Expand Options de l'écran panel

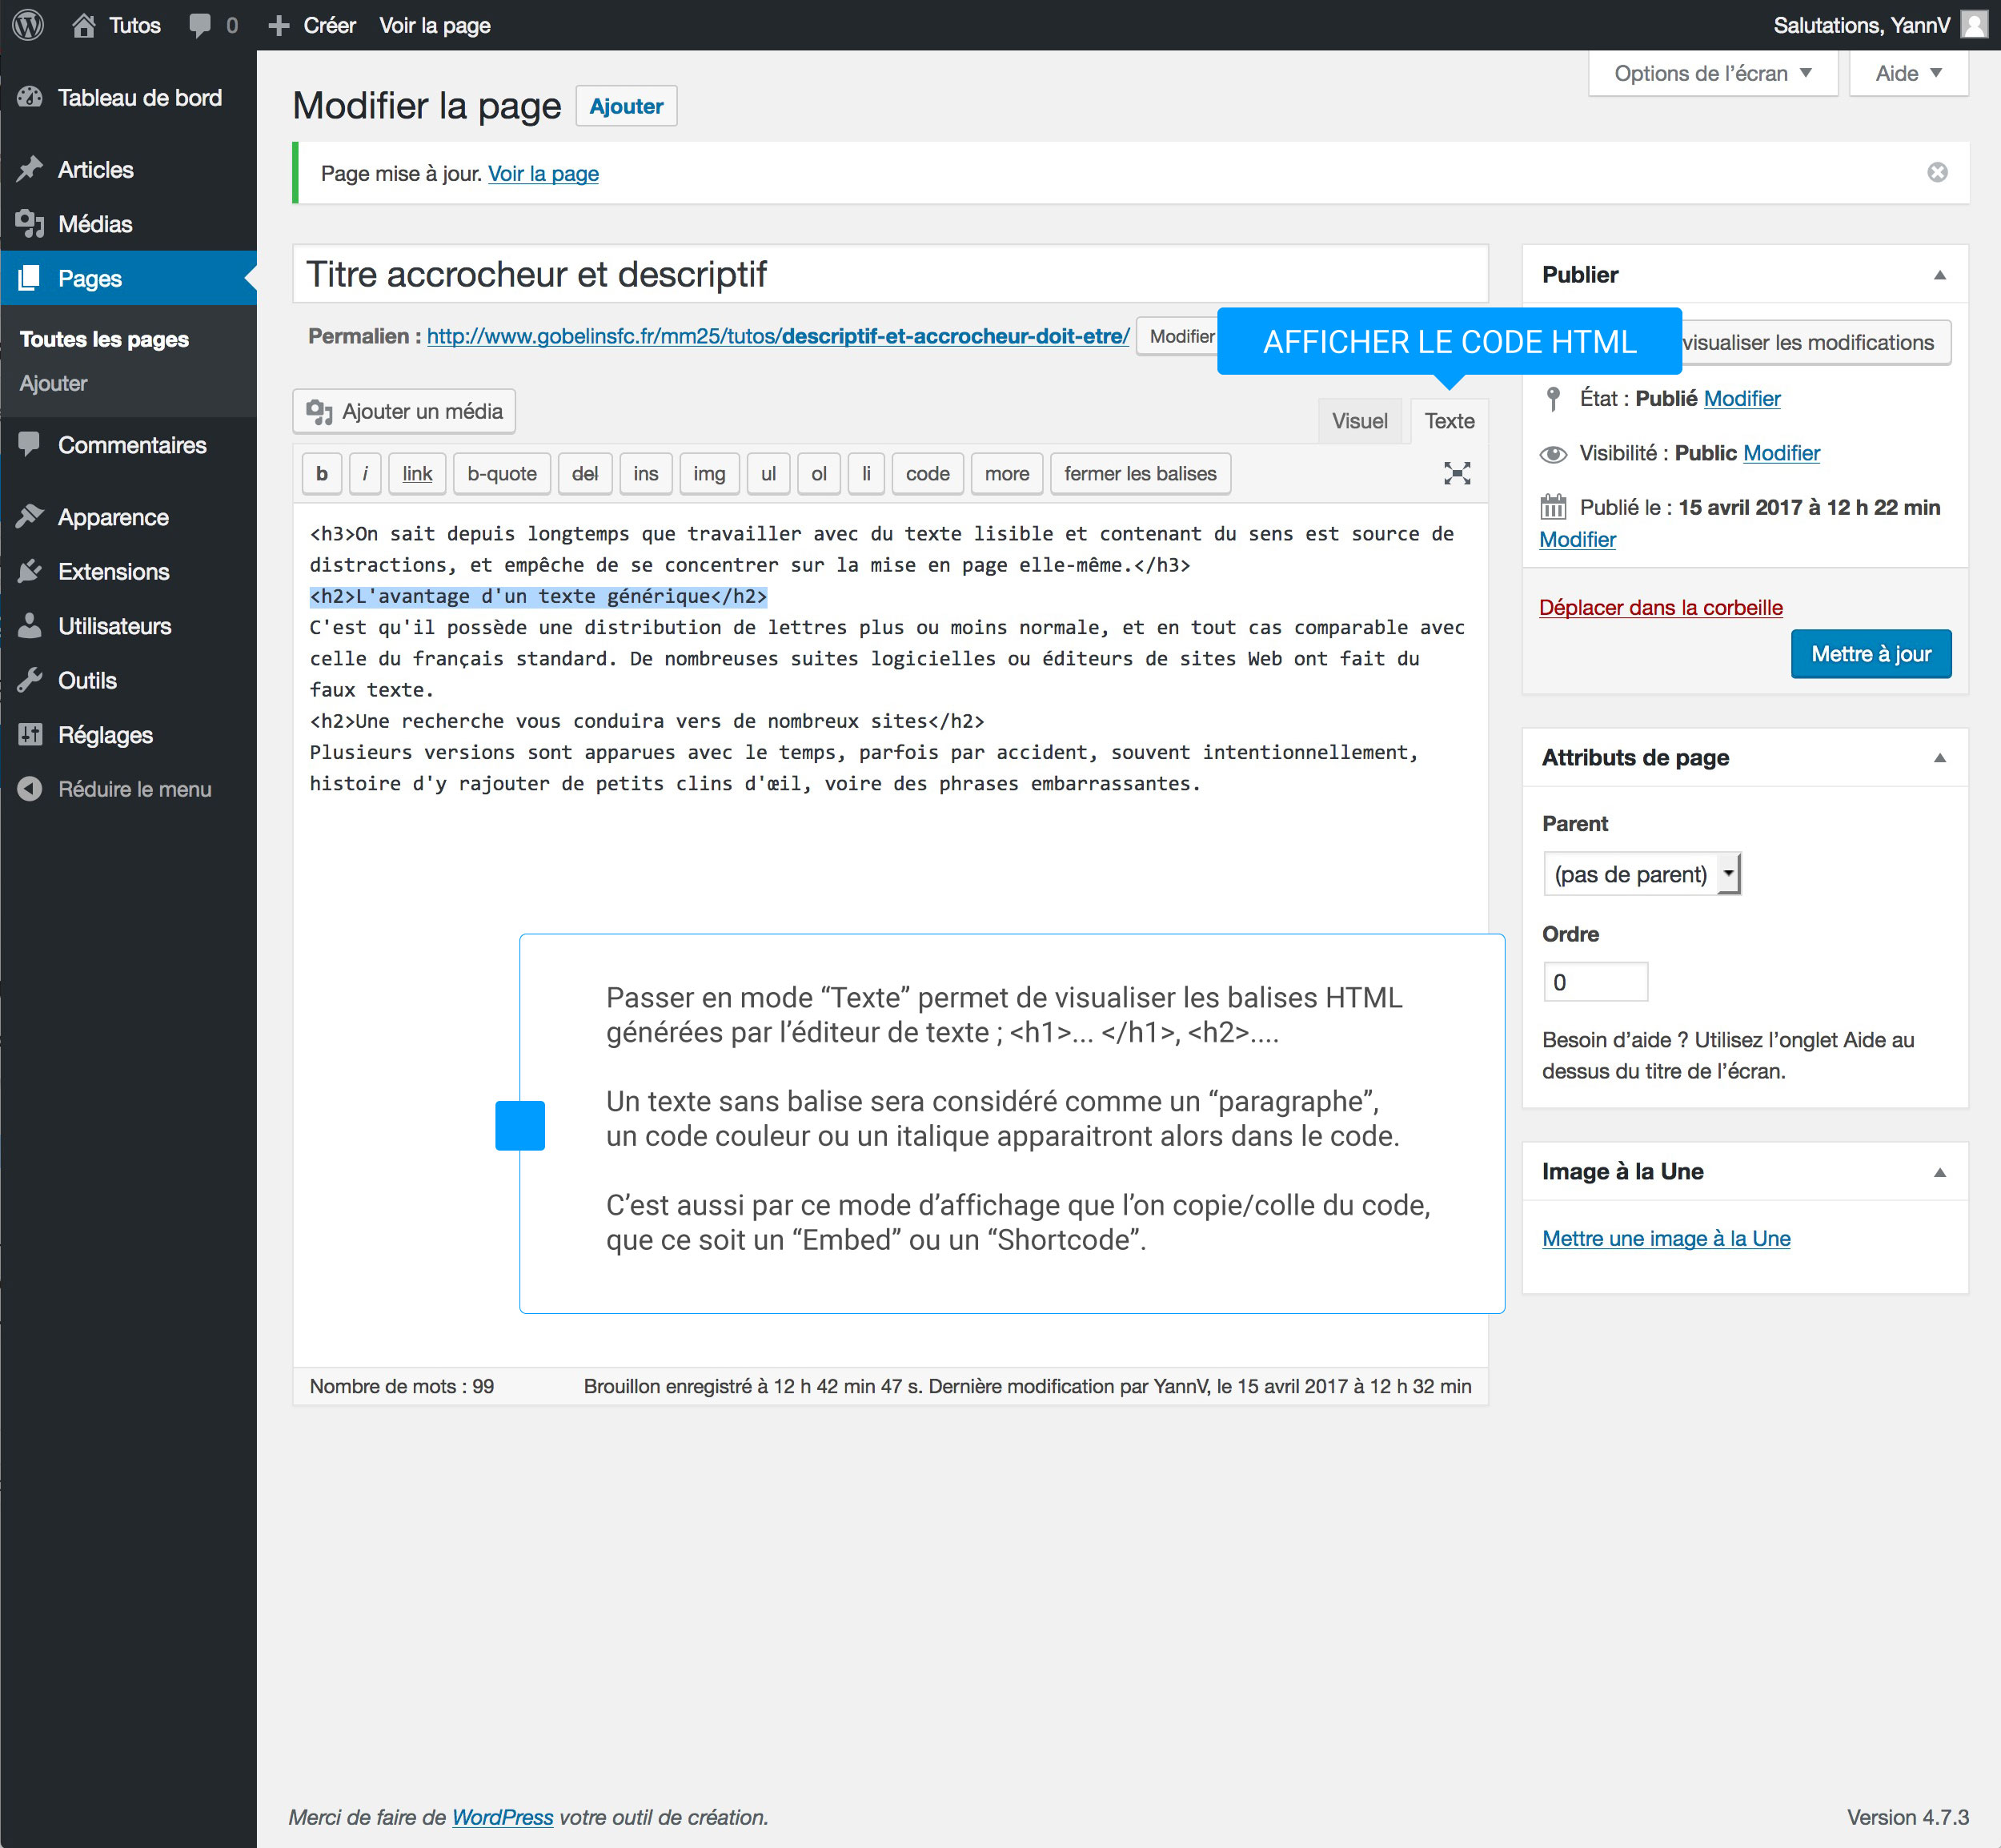click(x=1712, y=74)
